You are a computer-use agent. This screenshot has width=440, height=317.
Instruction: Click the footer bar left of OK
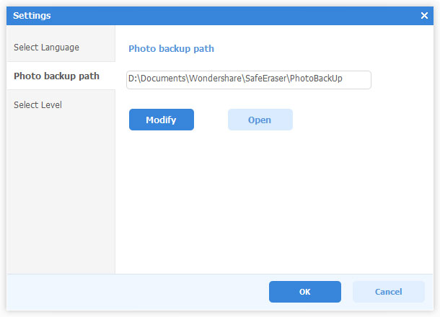(137, 292)
